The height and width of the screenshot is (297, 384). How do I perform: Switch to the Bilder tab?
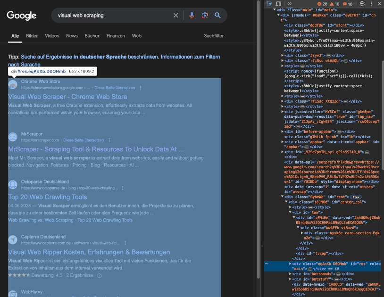32,36
